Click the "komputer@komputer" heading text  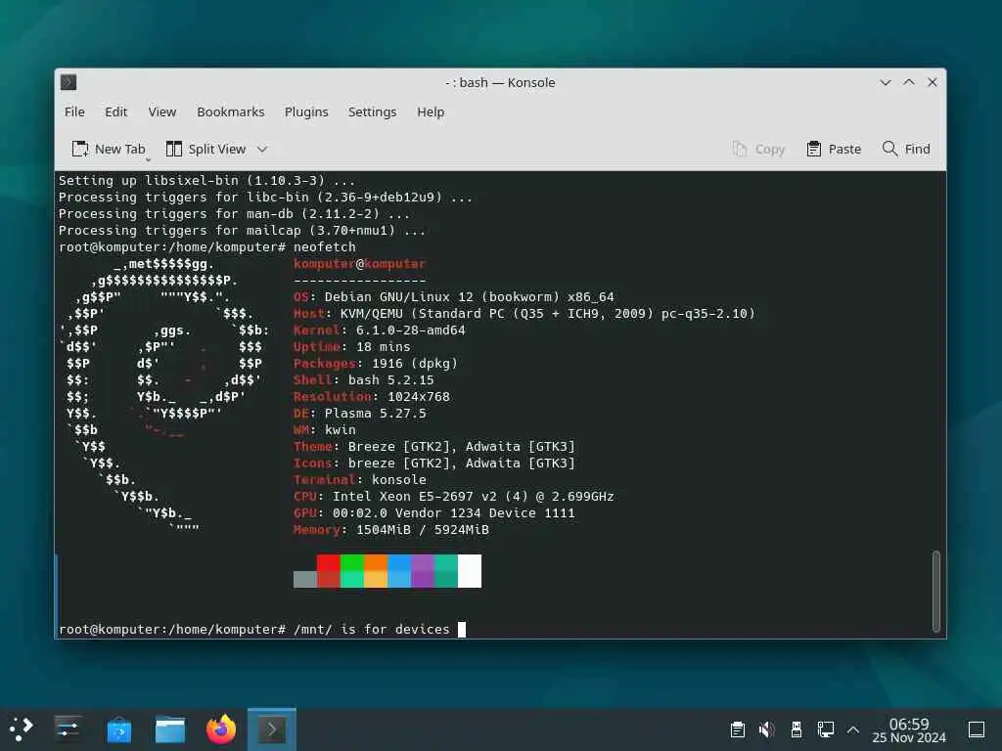[359, 264]
